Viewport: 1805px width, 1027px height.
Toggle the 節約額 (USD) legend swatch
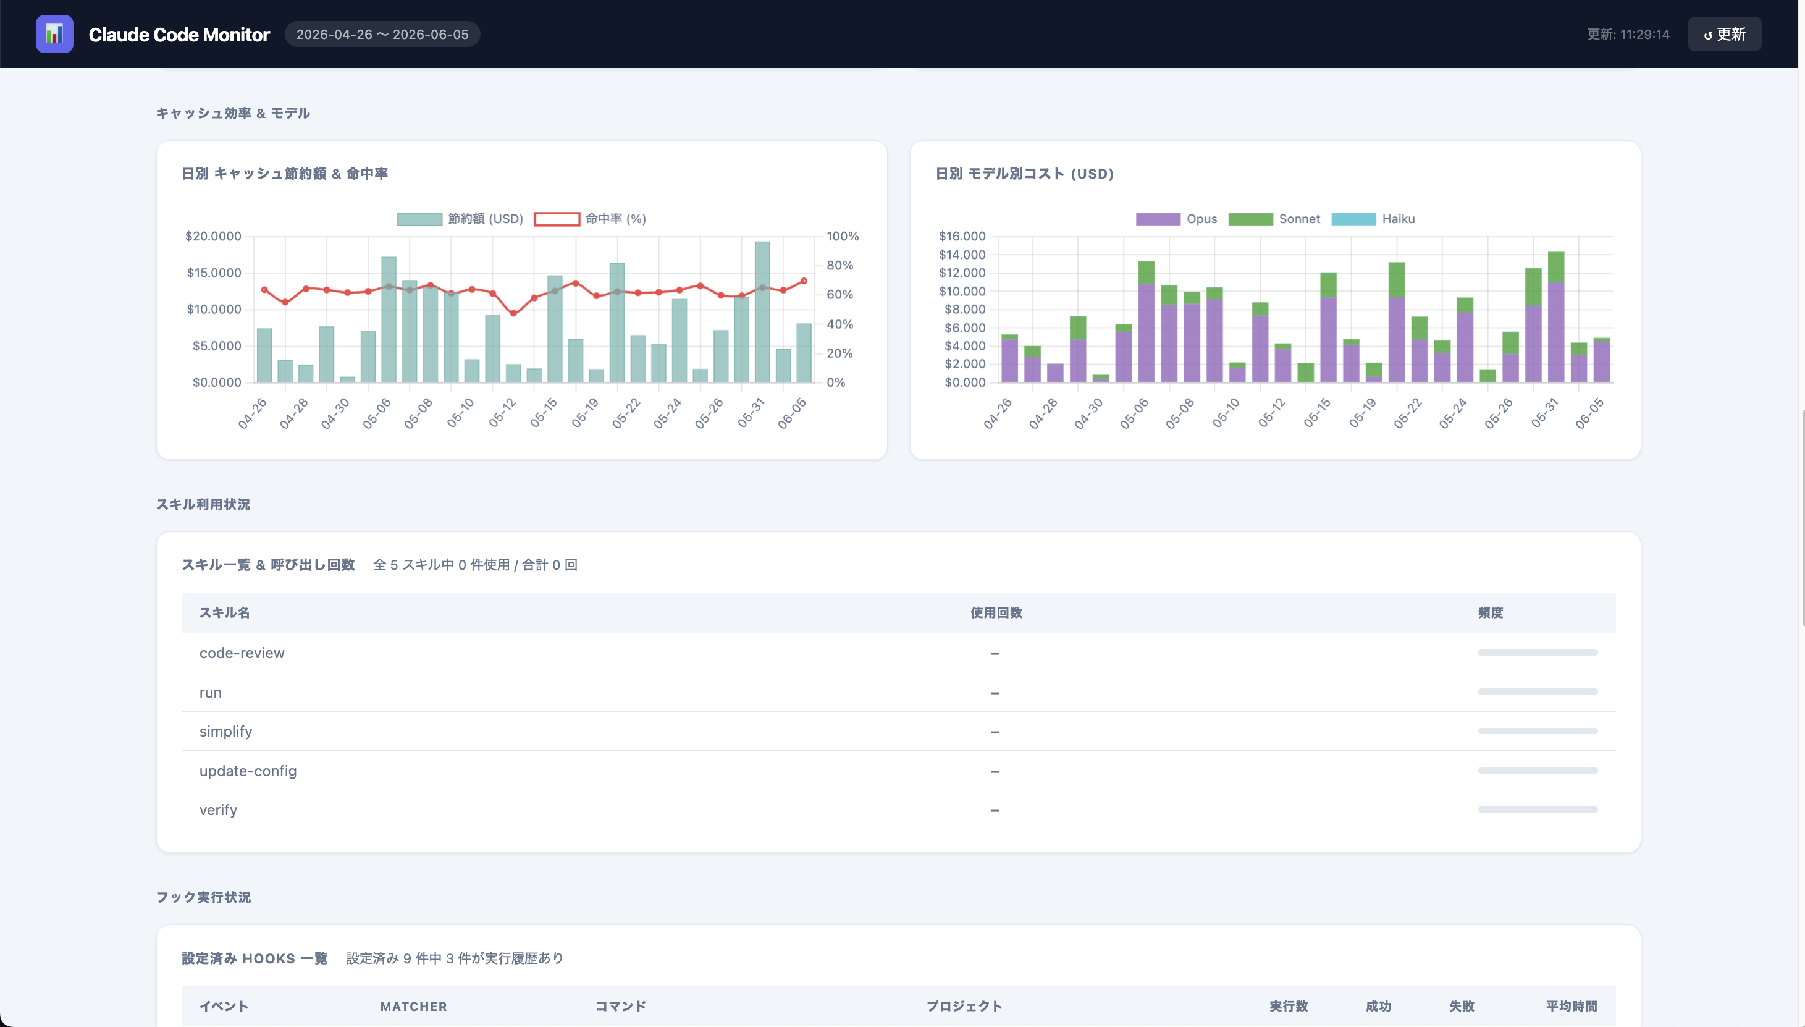(x=419, y=219)
